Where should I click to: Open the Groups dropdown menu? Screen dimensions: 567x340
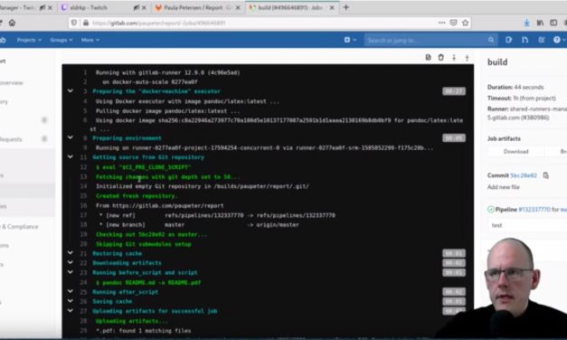pyautogui.click(x=61, y=40)
